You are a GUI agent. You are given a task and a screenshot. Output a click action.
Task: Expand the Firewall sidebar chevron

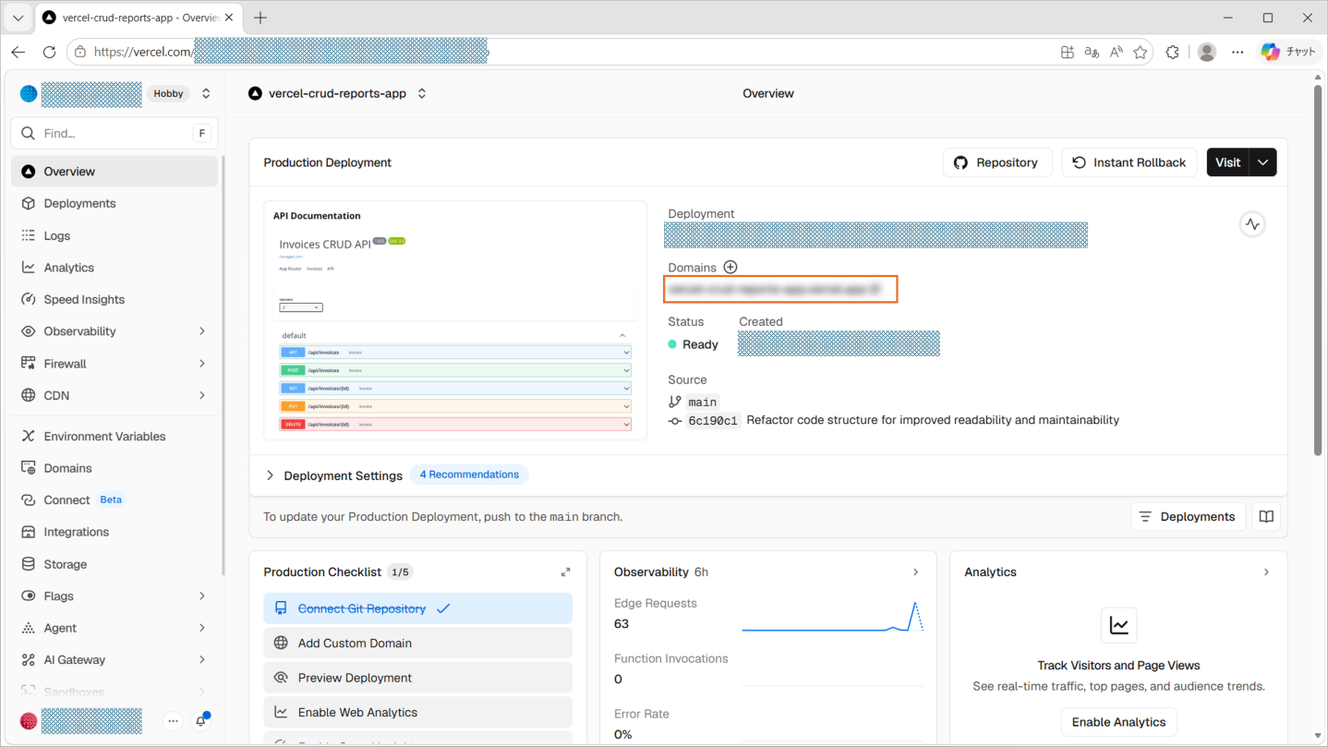pos(202,364)
